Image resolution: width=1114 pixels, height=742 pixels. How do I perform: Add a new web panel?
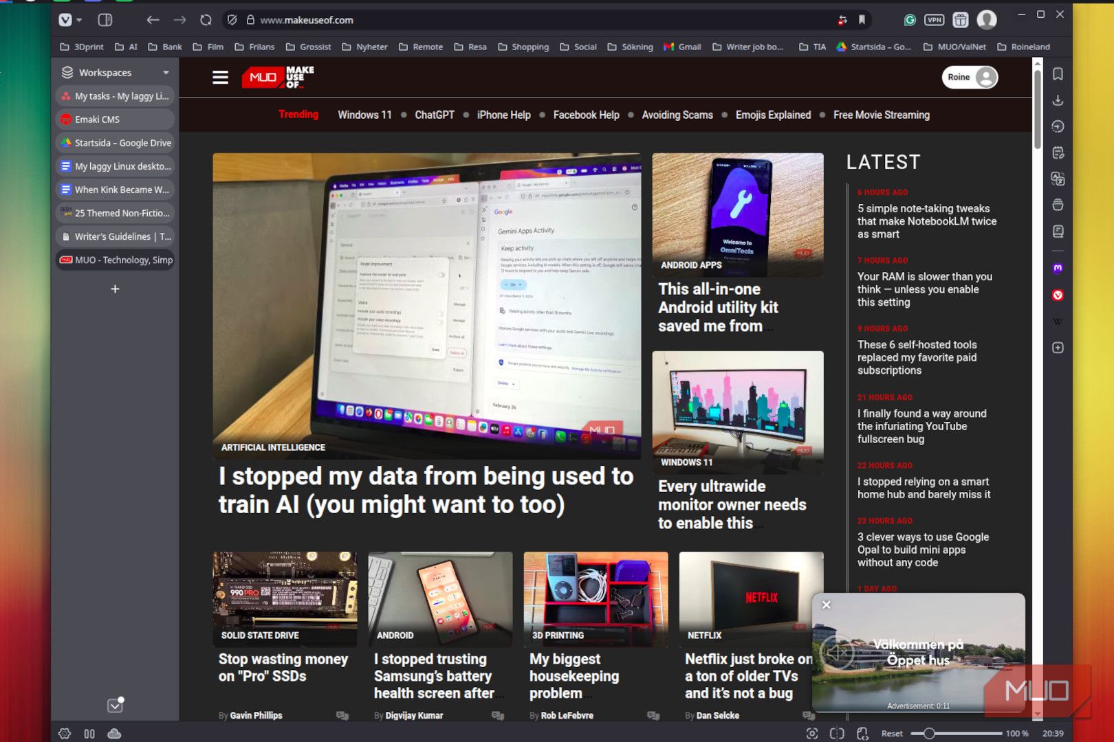pyautogui.click(x=1058, y=348)
